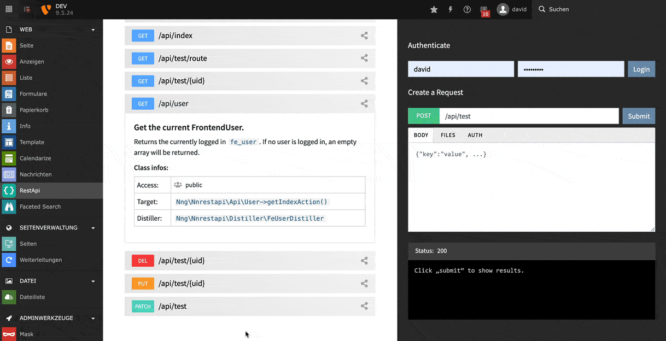Switch to the AUTH tab
The width and height of the screenshot is (666, 341).
click(x=475, y=135)
